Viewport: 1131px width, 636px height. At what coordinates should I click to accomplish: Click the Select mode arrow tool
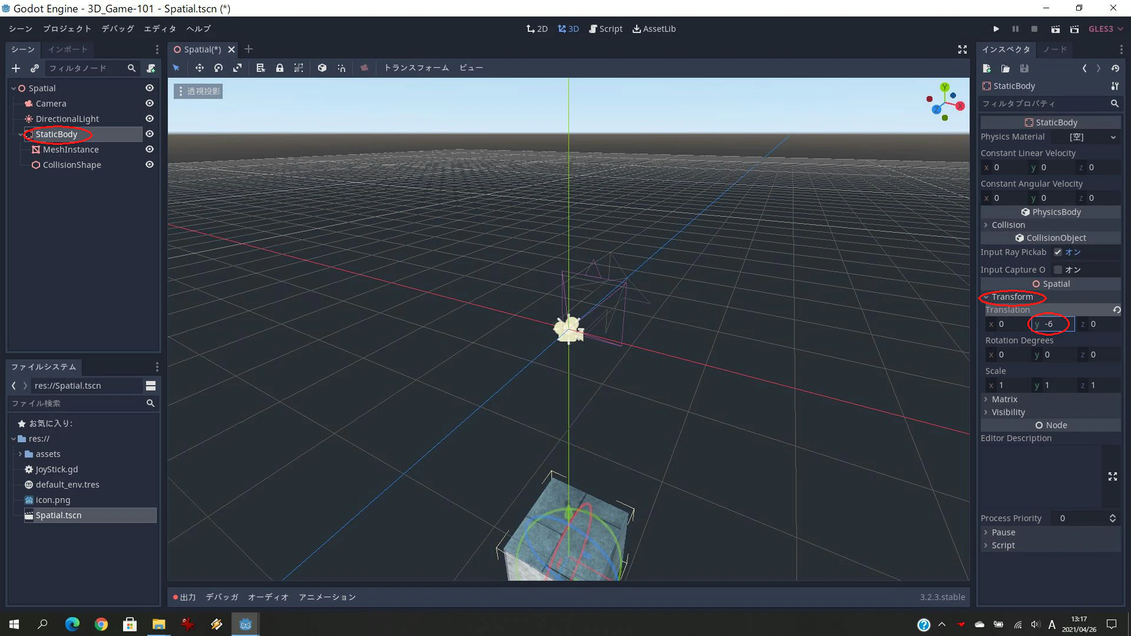176,68
